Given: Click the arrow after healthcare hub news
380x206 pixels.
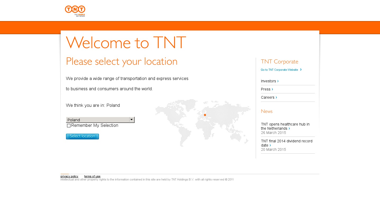Looking at the screenshot, I should pos(289,128).
